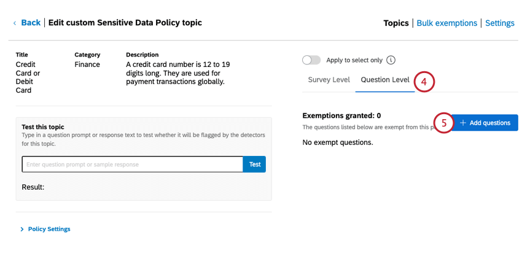Screen dimensions: 522x261
Task: Click the blue Test button
Action: [x=255, y=165]
